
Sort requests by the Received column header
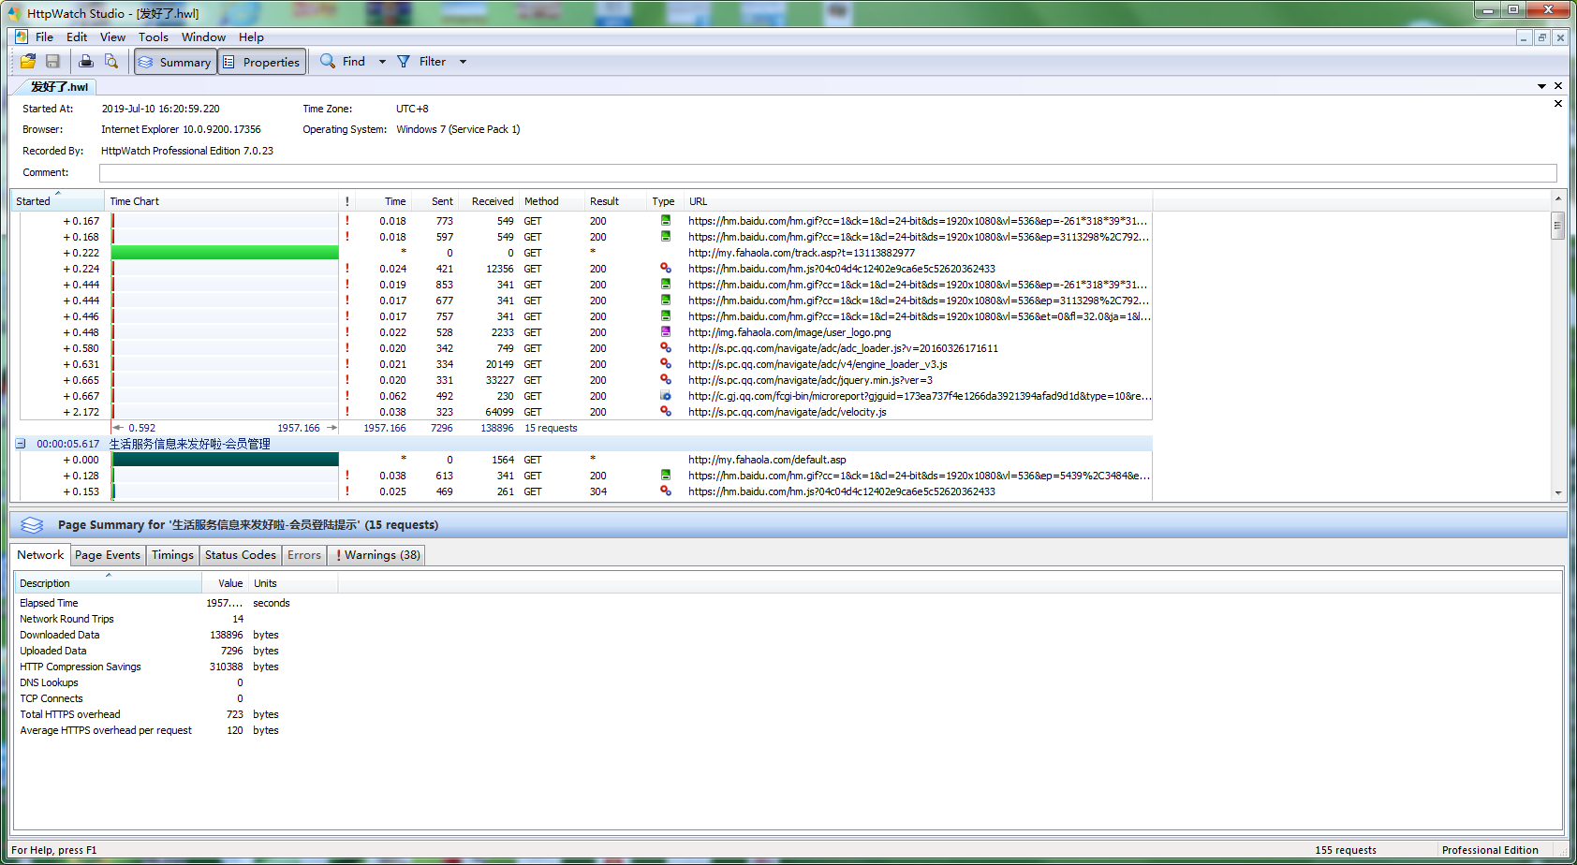(492, 201)
